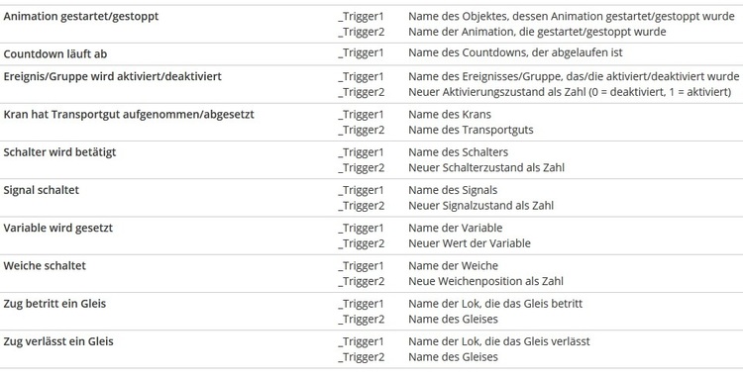Click the 'Schalter wird betätigt' heading
743x377 pixels.
click(x=59, y=152)
